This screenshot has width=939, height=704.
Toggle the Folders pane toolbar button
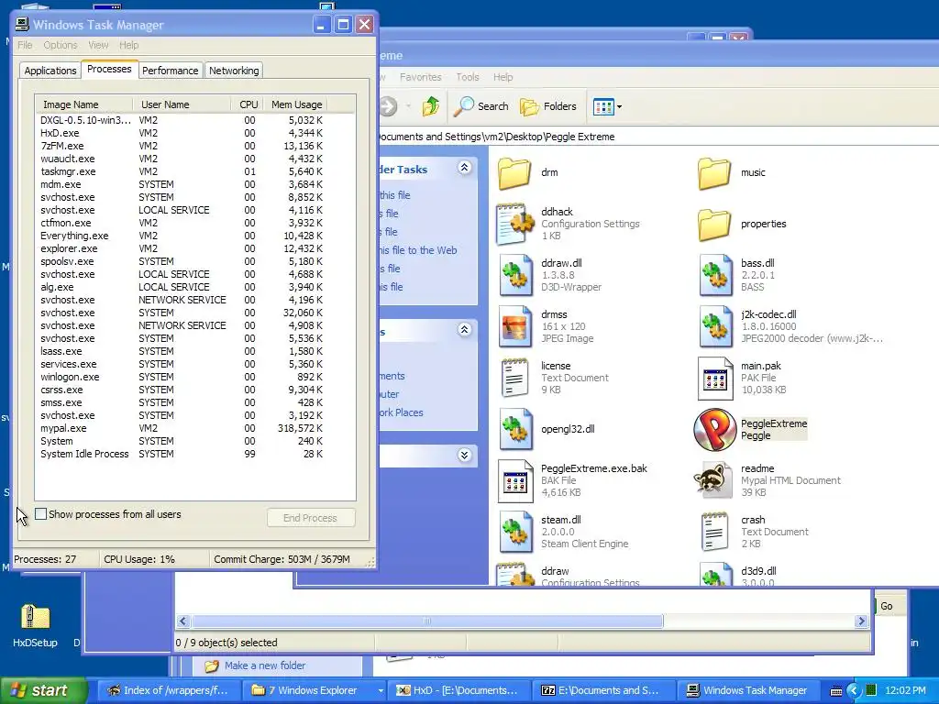click(548, 106)
